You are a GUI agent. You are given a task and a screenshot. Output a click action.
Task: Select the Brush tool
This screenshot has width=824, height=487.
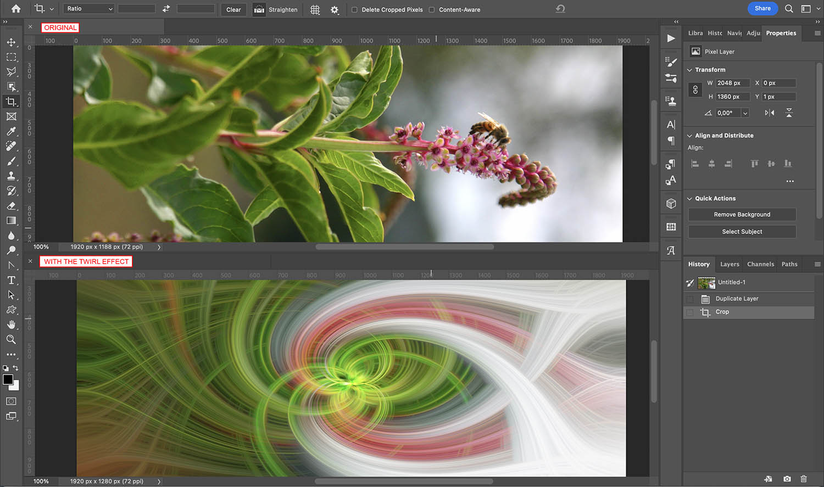(x=11, y=161)
